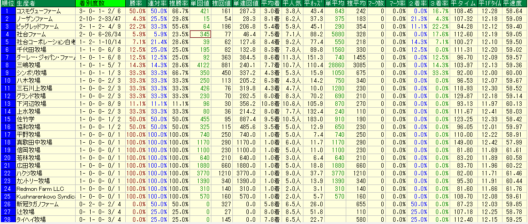Image resolution: width=528 pixels, height=224 pixels.
Task: Click 社台コーポレーション白老 breeder name
Action: (46, 42)
